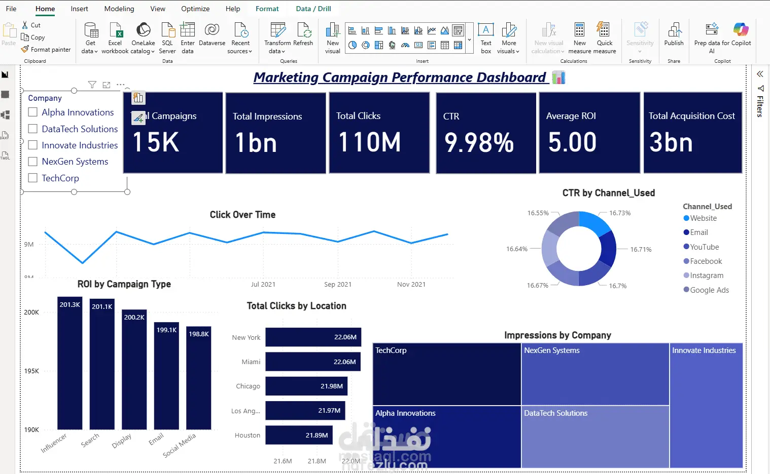The height and width of the screenshot is (474, 770).
Task: Tick the NexGen Systems checkbox
Action: click(x=33, y=162)
